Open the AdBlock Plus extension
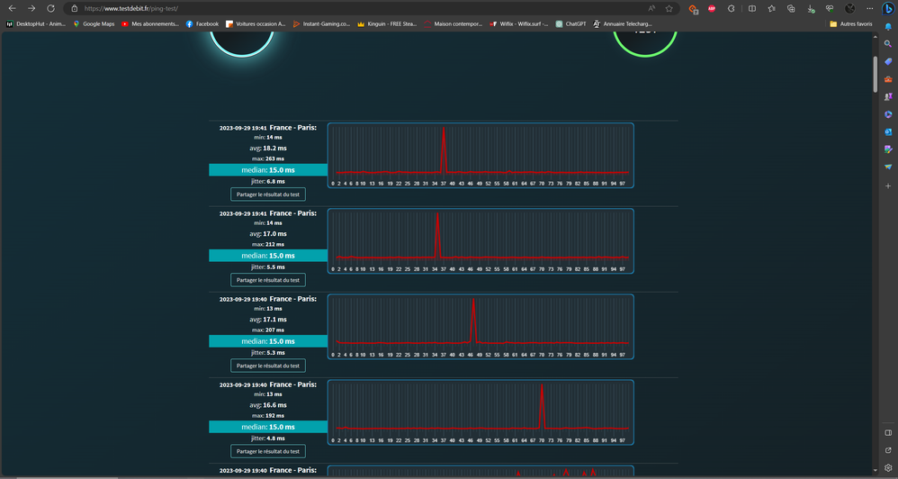 pos(712,8)
